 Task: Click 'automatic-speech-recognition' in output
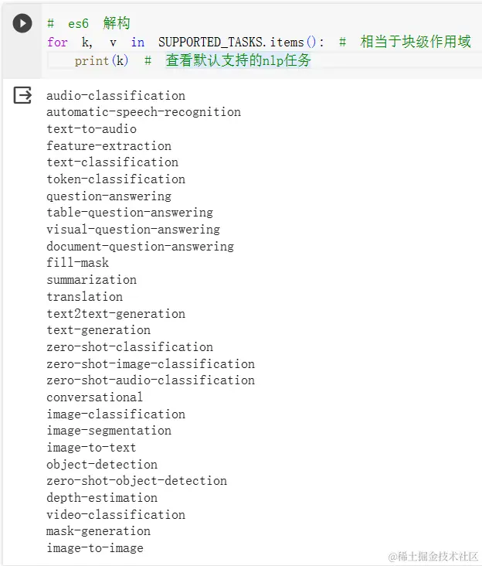[x=144, y=112]
